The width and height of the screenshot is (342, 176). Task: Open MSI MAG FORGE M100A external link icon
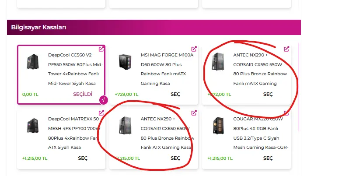pyautogui.click(x=194, y=49)
